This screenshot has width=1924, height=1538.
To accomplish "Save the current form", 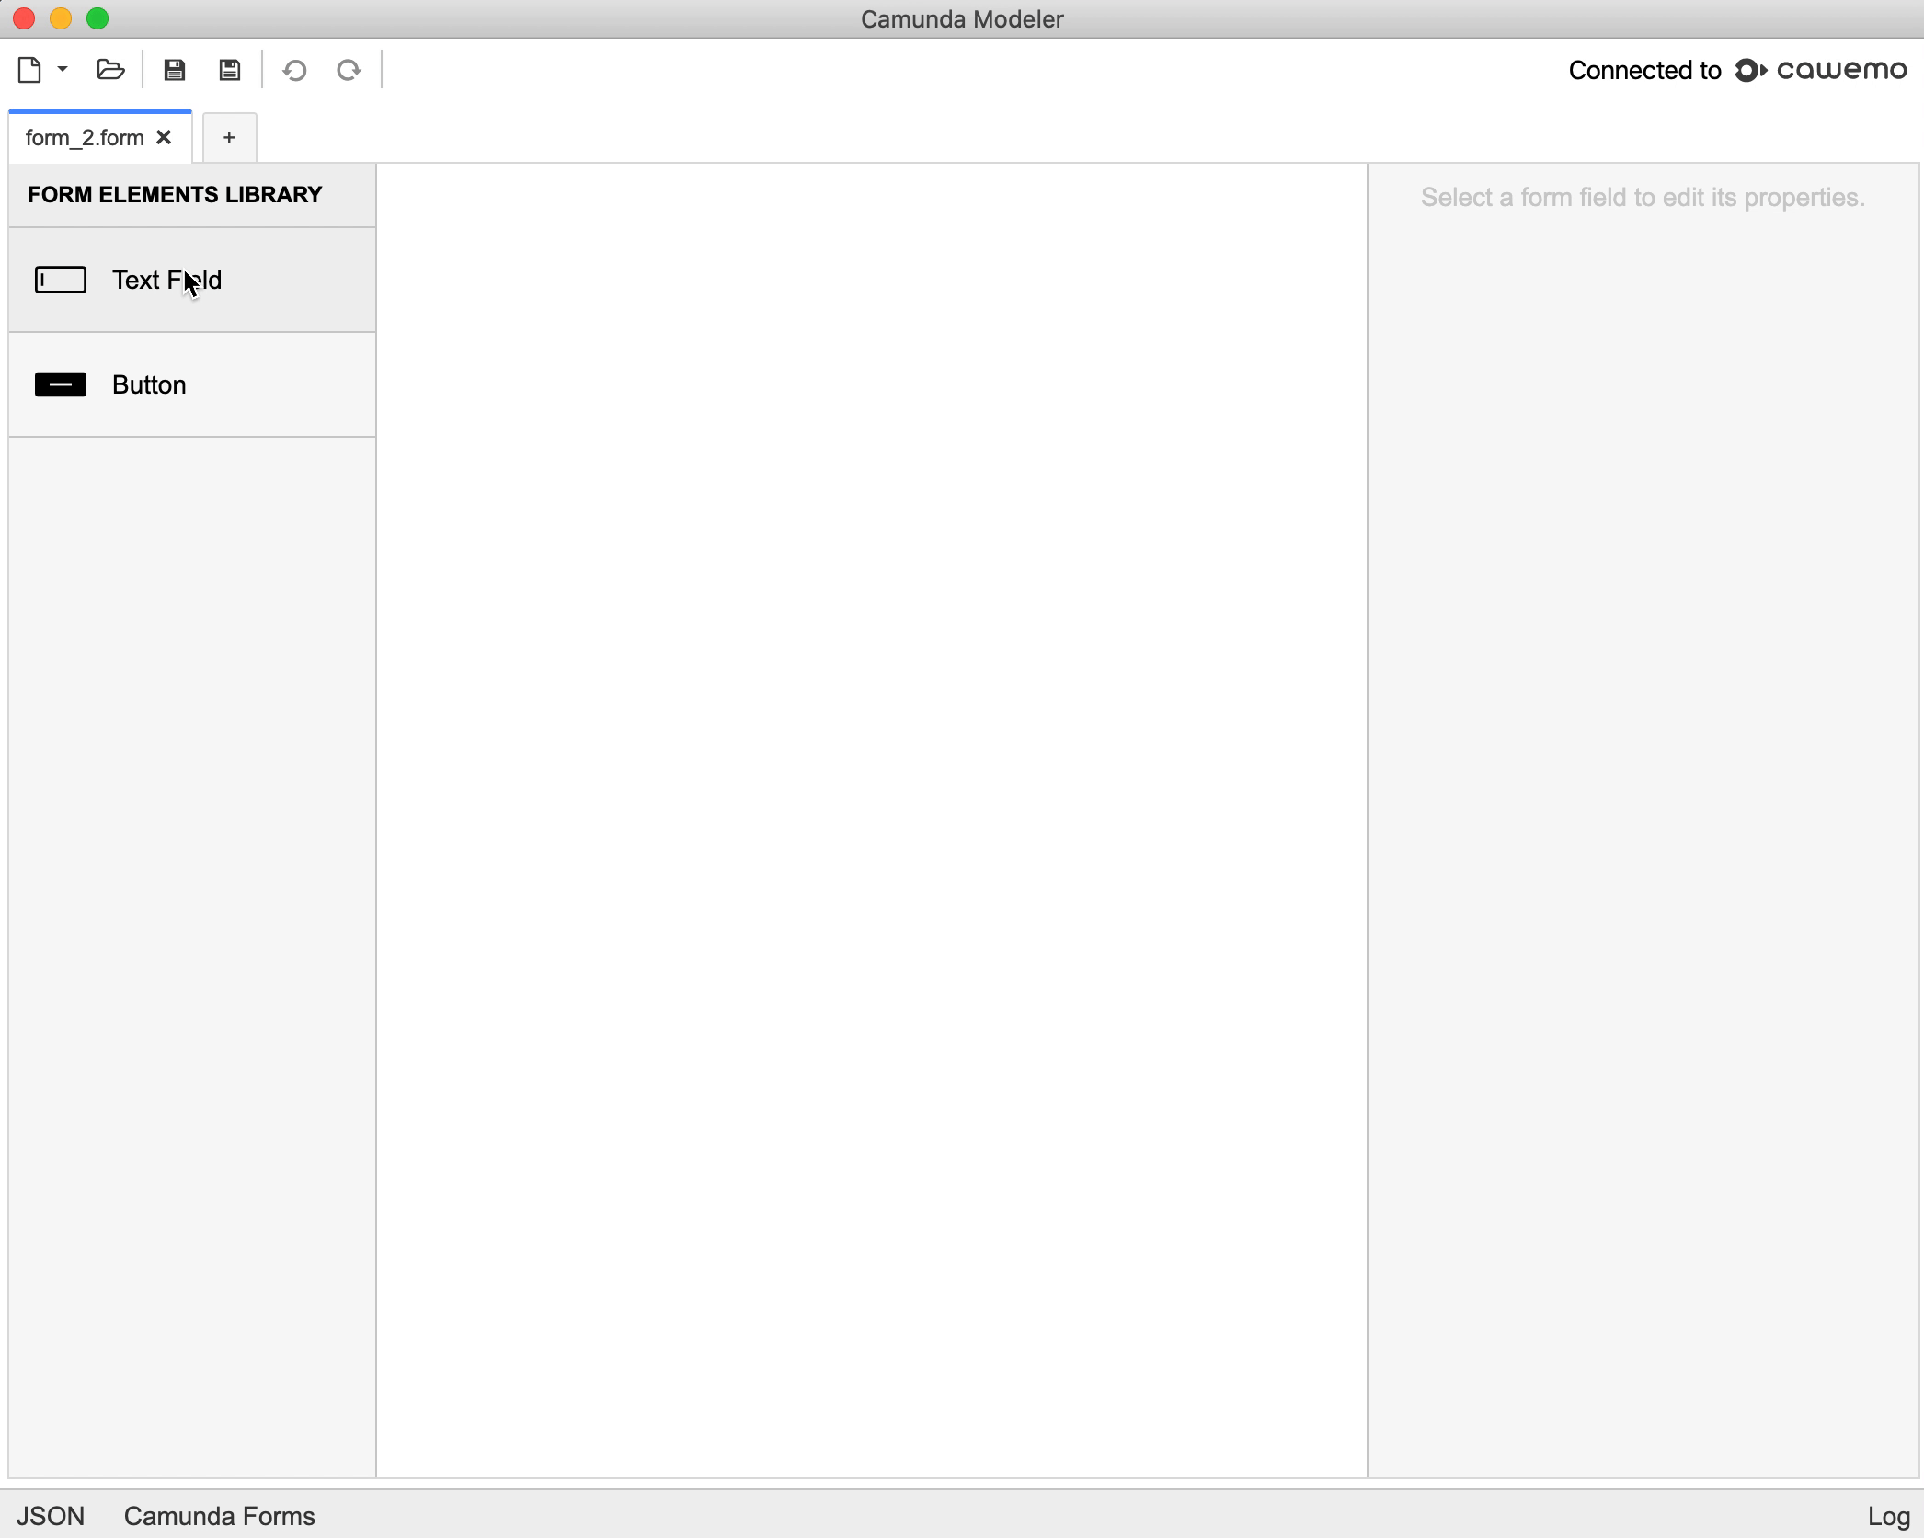I will 174,69.
